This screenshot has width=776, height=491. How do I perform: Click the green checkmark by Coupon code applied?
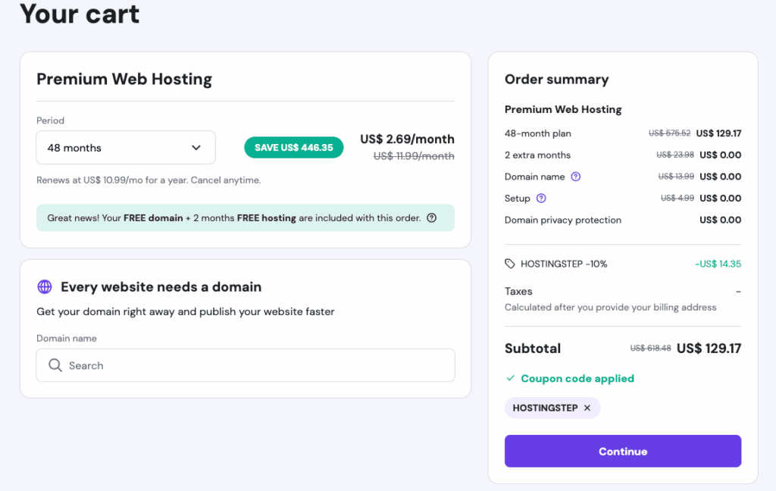tap(510, 379)
